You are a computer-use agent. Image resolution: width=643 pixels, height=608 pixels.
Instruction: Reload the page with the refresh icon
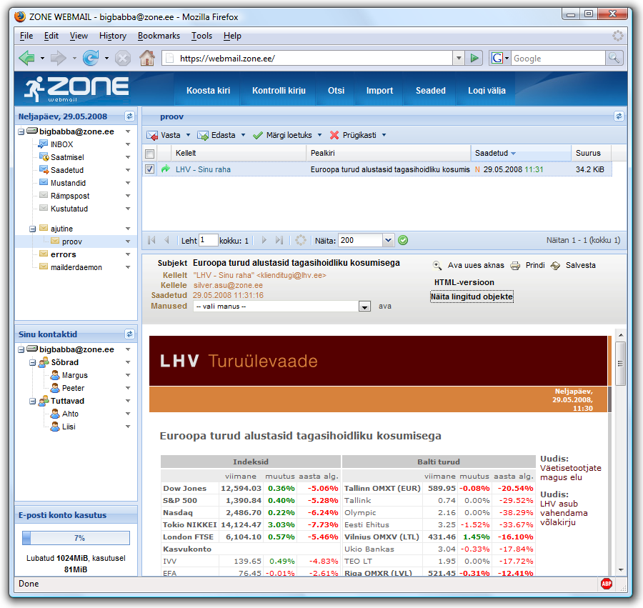[91, 58]
